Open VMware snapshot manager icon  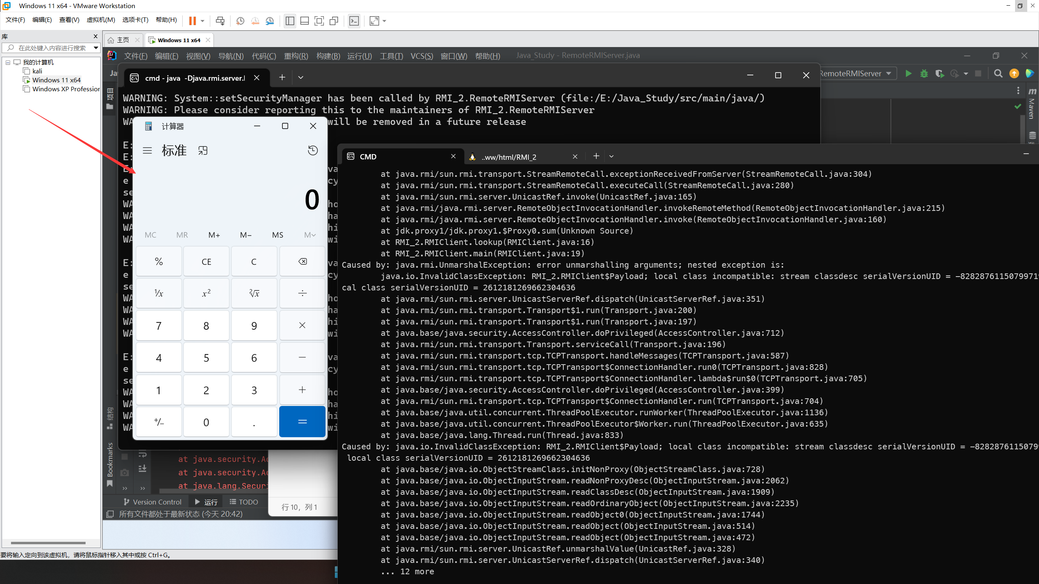click(x=270, y=21)
